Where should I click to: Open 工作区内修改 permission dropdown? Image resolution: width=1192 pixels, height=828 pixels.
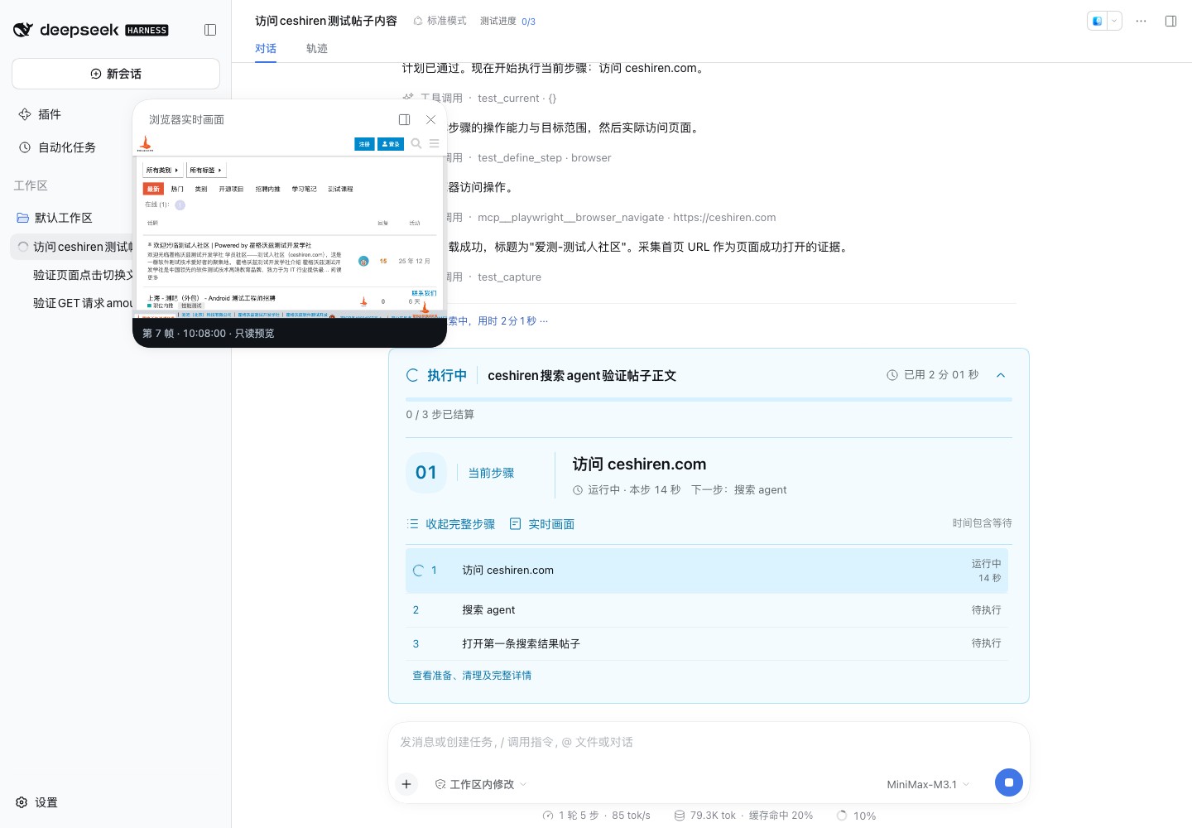(481, 784)
